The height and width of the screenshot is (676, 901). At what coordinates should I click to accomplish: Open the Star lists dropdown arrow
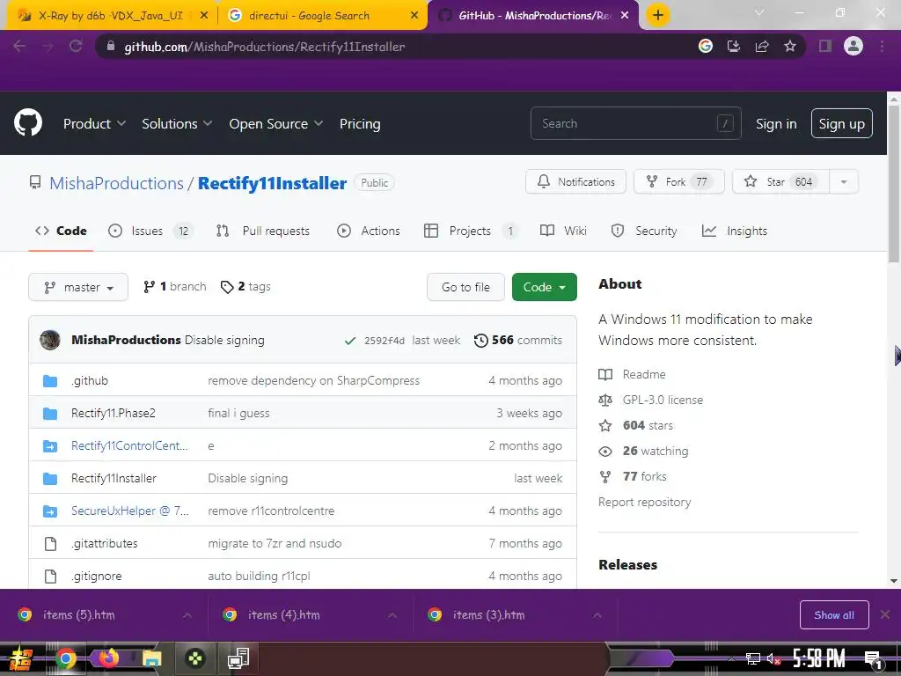pyautogui.click(x=844, y=181)
